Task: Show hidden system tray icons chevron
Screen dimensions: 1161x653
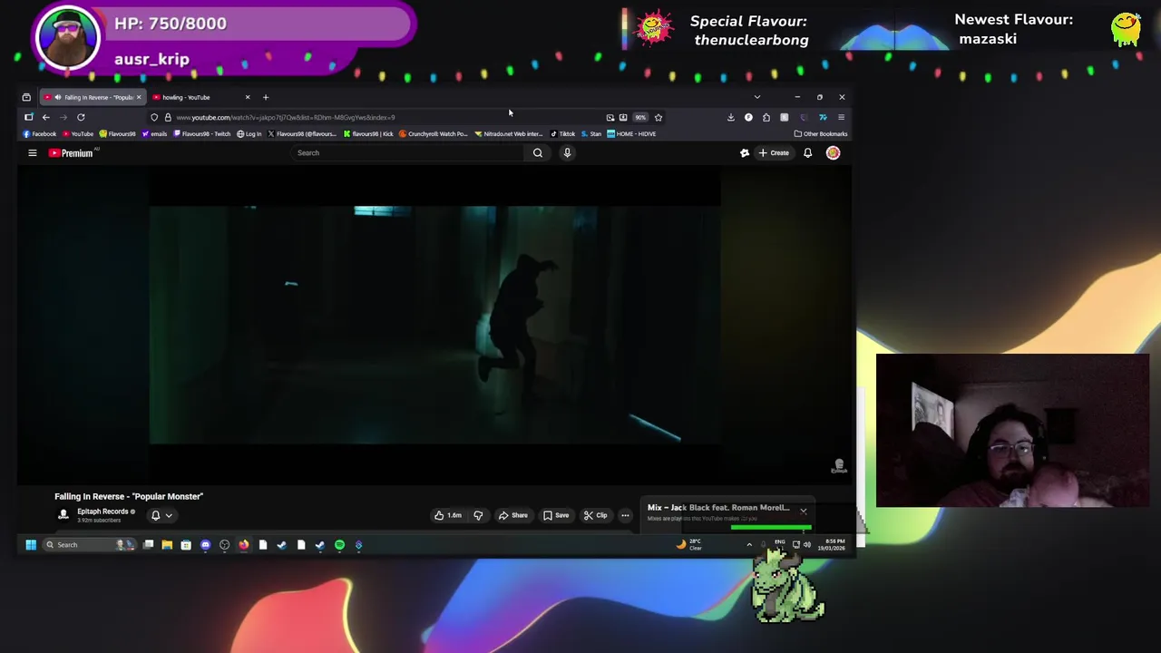Action: (749, 545)
